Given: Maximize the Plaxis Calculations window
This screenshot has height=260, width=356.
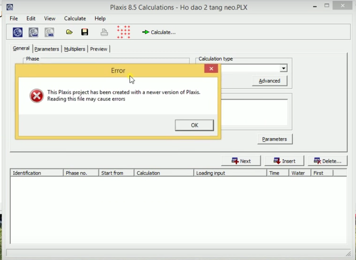Looking at the screenshot, I should [327, 6].
